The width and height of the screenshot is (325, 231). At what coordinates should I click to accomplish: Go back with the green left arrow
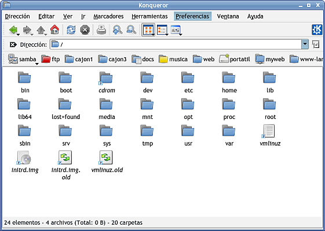[13, 30]
